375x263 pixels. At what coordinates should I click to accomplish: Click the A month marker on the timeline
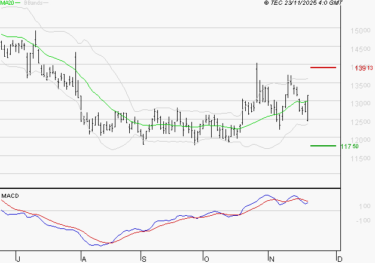point(84,259)
